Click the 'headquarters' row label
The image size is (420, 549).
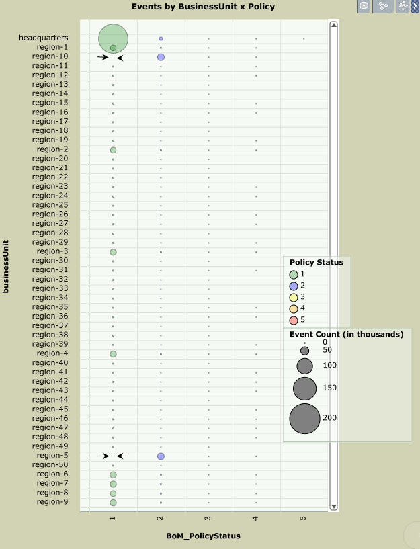point(44,38)
